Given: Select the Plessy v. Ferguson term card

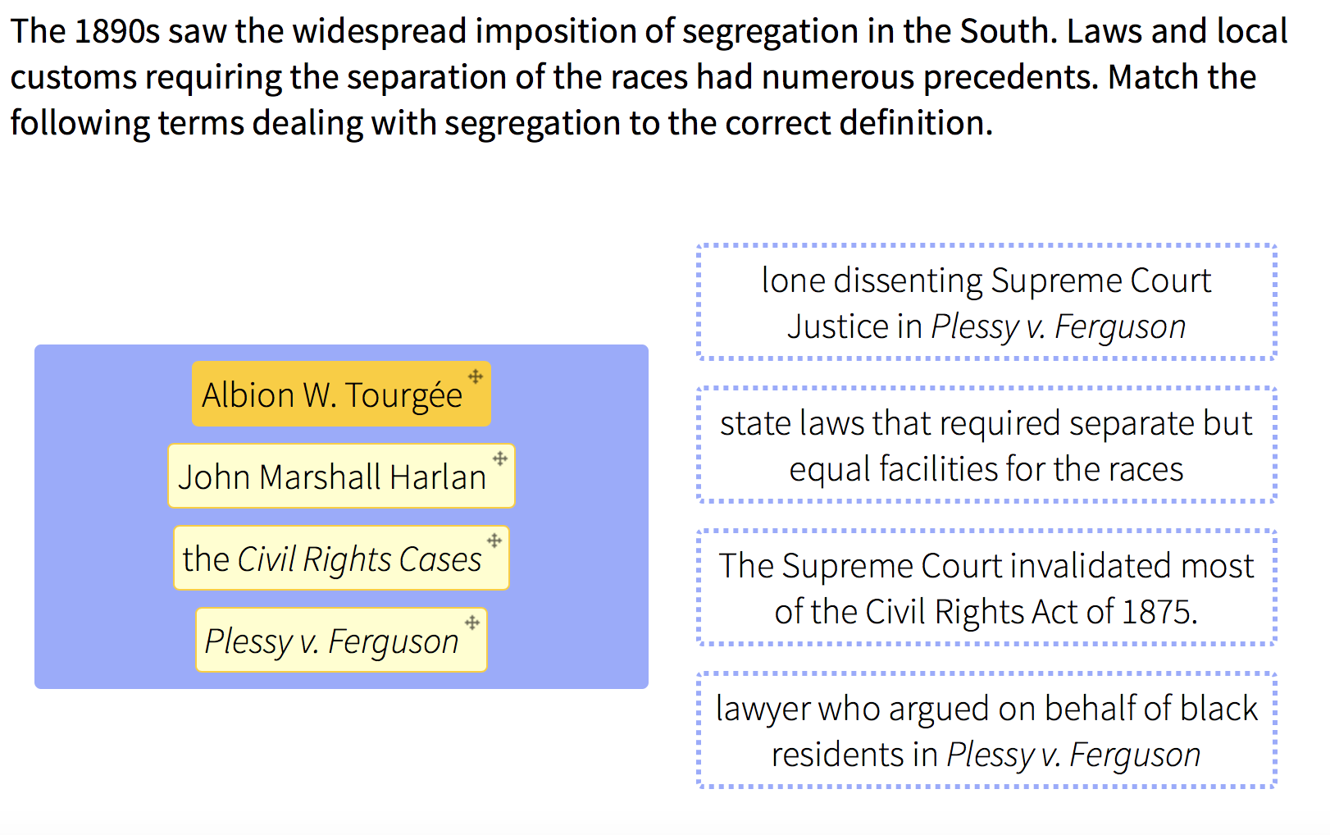Looking at the screenshot, I should pyautogui.click(x=341, y=640).
